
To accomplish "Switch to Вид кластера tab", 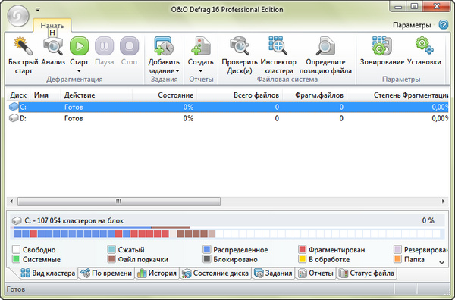I will pos(48,273).
